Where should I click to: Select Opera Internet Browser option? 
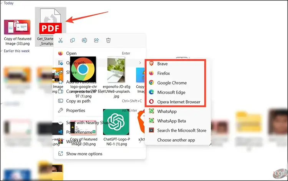(x=178, y=102)
